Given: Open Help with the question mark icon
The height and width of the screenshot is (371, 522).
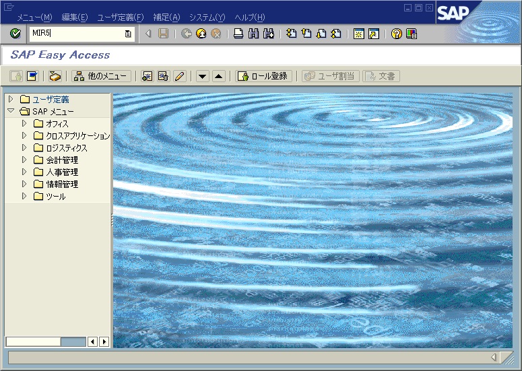Looking at the screenshot, I should (x=396, y=34).
